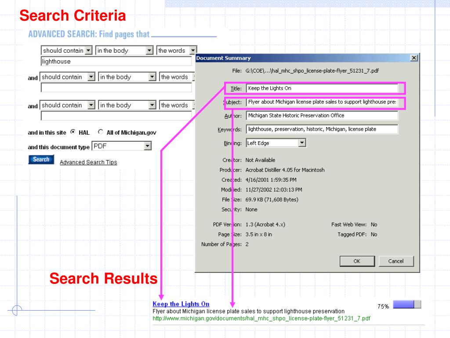450x338 pixels.
Task: Open the 'Keep the Lights On' result link
Action: pyautogui.click(x=181, y=304)
